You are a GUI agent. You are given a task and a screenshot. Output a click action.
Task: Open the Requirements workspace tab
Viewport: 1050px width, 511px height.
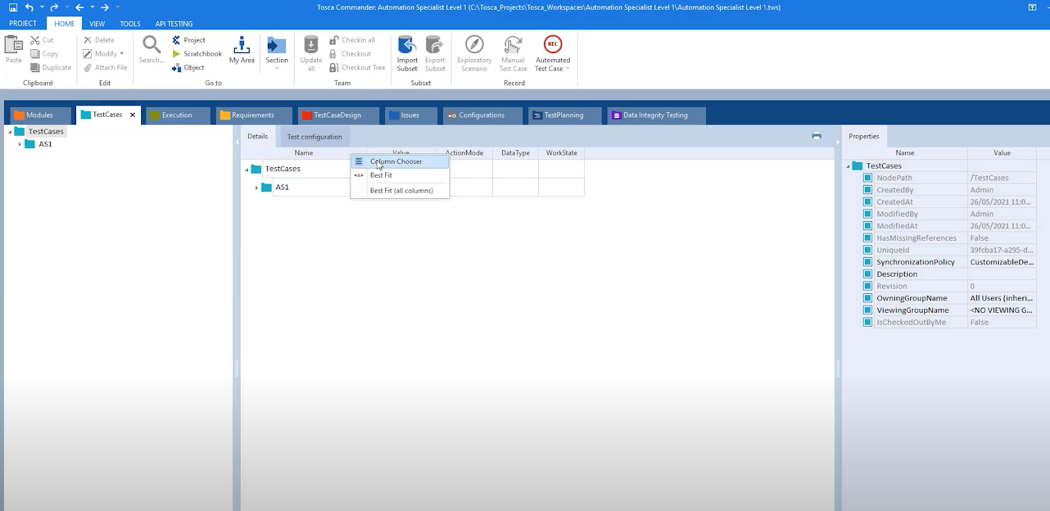coord(254,115)
